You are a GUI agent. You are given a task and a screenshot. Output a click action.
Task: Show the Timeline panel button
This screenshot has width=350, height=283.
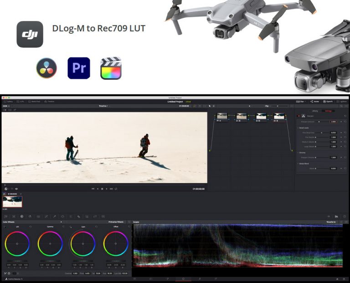coord(49,102)
